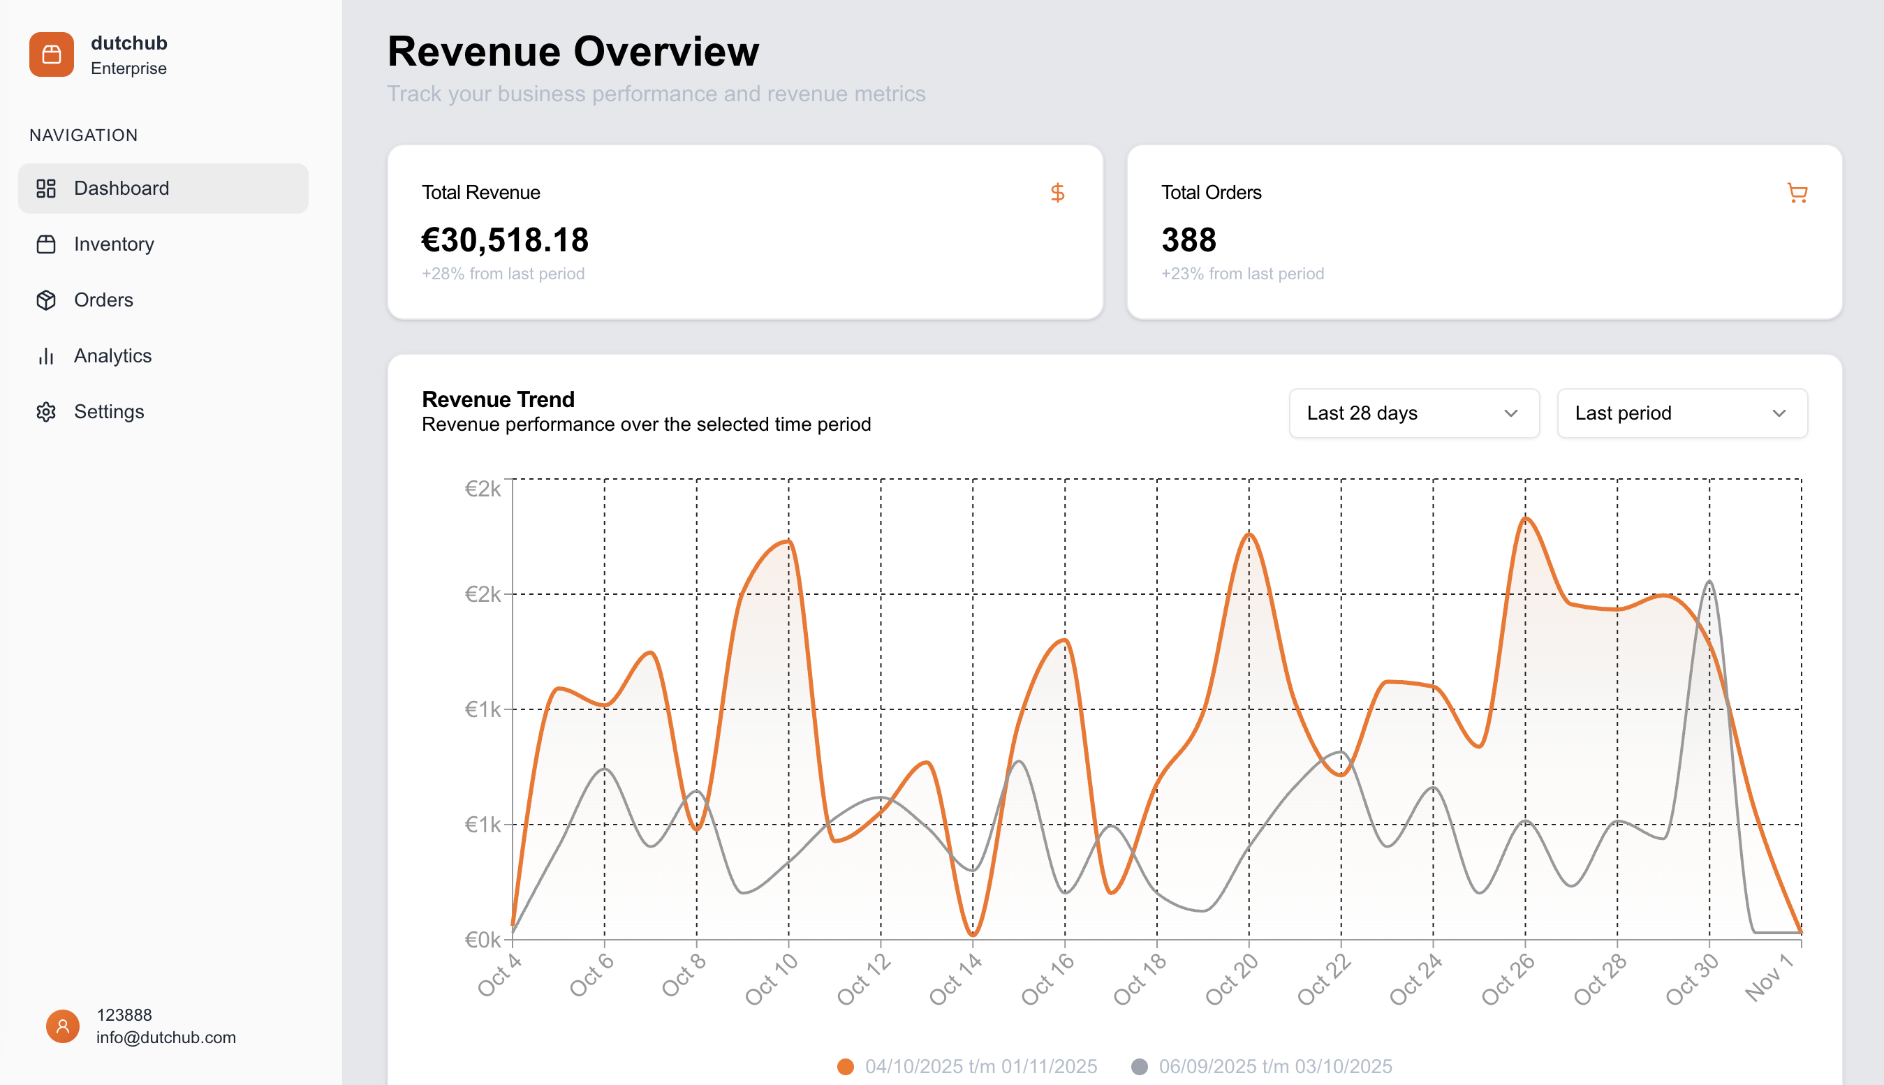Click the dutchub logo icon
Screen dimensions: 1884x1085
pyautogui.click(x=52, y=54)
